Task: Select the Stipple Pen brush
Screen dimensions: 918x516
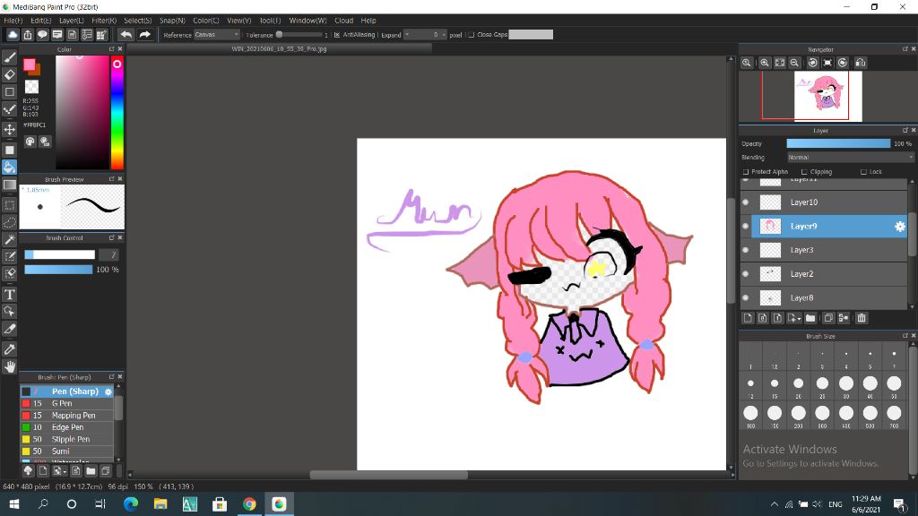Action: (66, 439)
